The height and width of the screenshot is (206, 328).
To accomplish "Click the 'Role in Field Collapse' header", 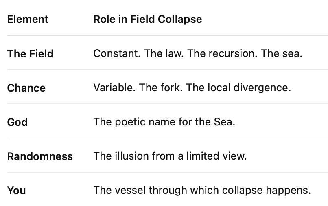I will click(148, 19).
